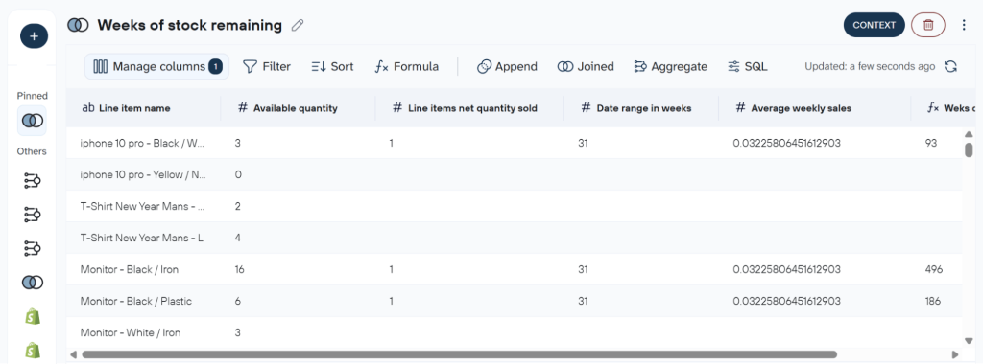Click the Weeks of stock remaining title
The height and width of the screenshot is (364, 983).
pos(189,25)
